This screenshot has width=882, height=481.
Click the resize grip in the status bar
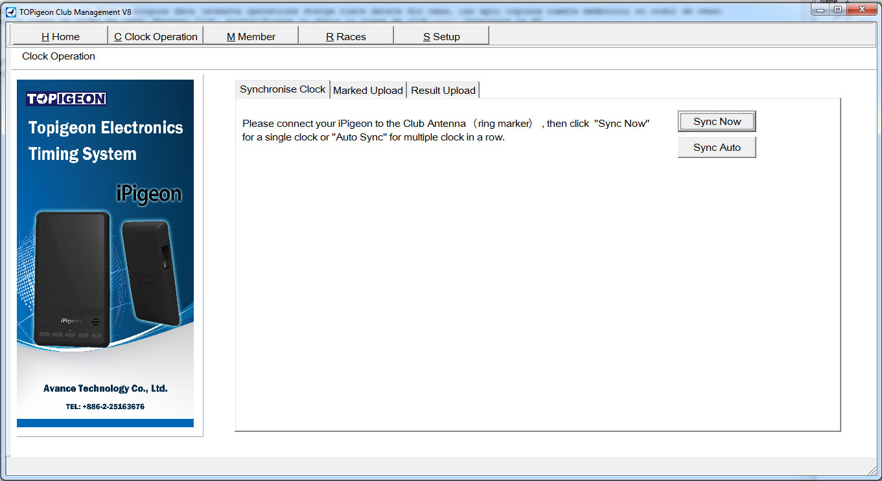click(x=872, y=469)
